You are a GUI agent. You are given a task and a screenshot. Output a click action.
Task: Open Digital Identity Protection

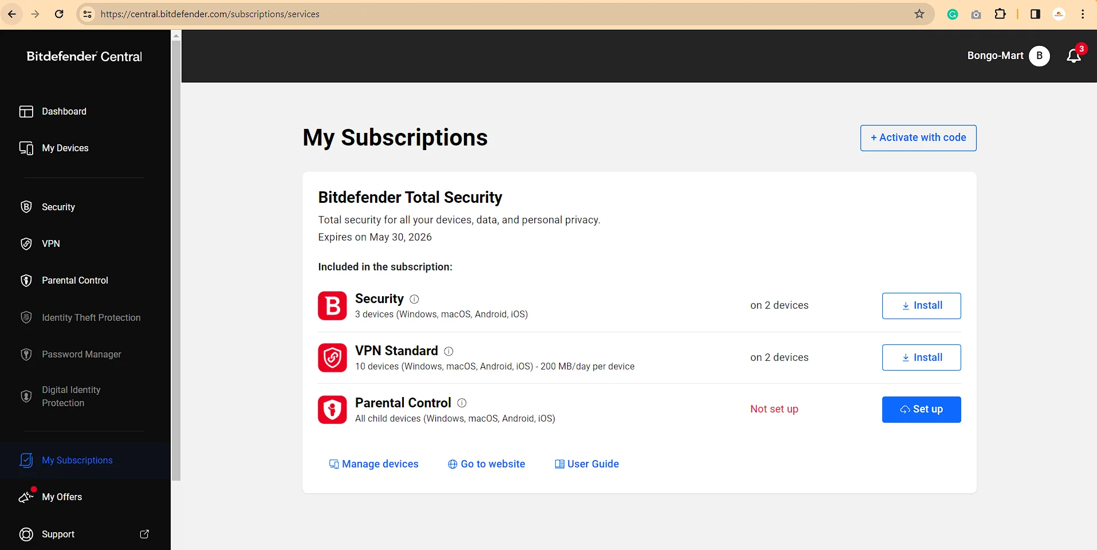coord(71,396)
